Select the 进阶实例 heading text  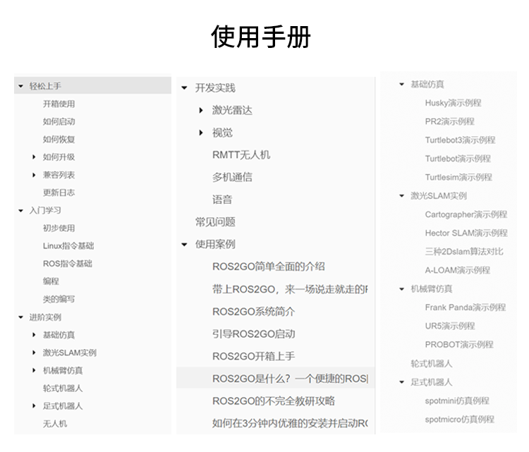pos(45,317)
